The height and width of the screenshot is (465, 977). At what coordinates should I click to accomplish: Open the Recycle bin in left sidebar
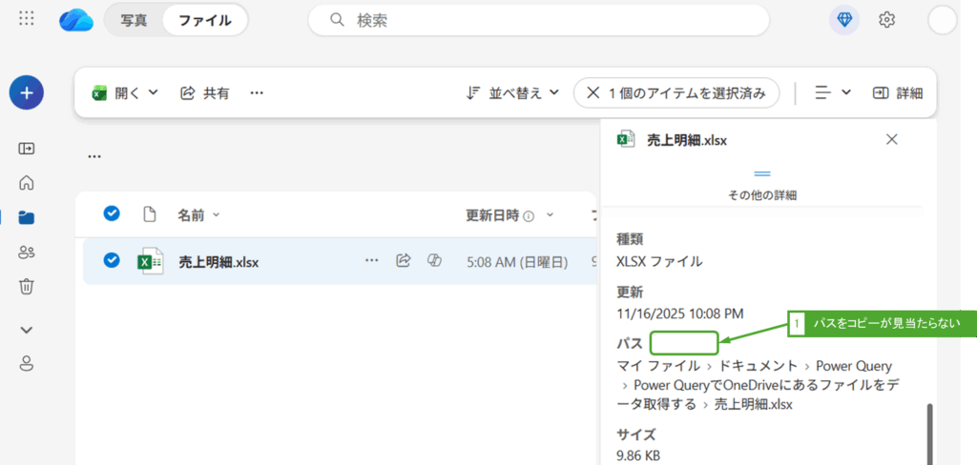click(27, 287)
